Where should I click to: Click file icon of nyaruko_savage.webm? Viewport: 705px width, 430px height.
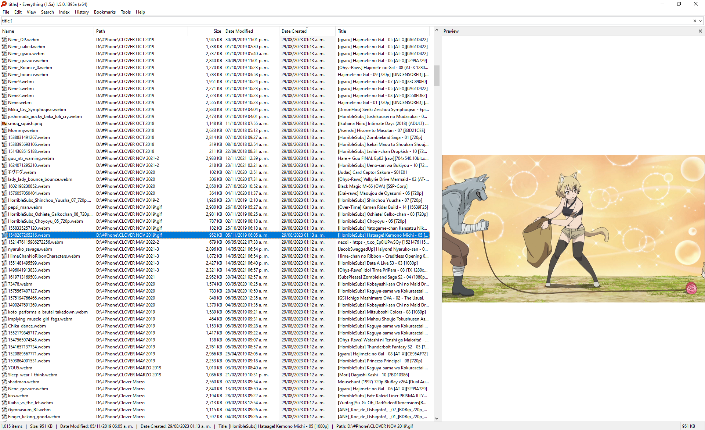pyautogui.click(x=4, y=249)
